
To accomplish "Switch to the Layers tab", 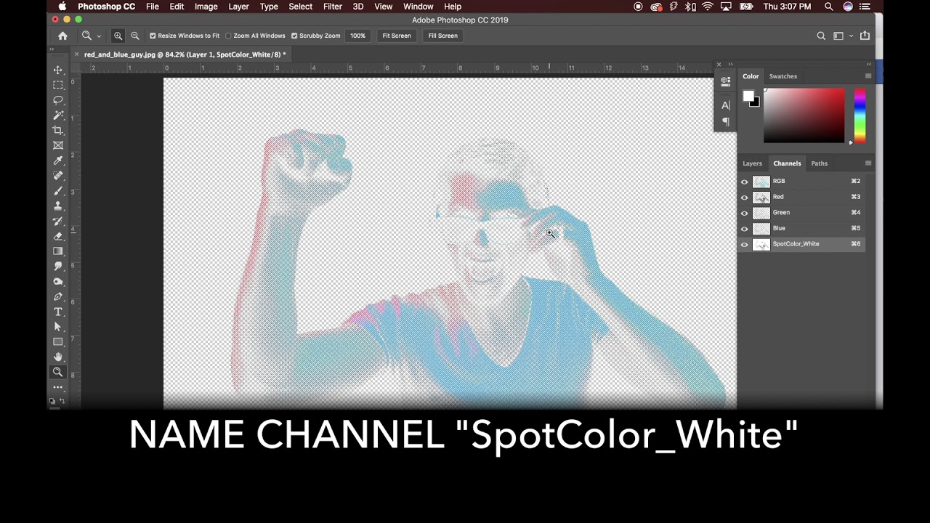I will tap(752, 163).
